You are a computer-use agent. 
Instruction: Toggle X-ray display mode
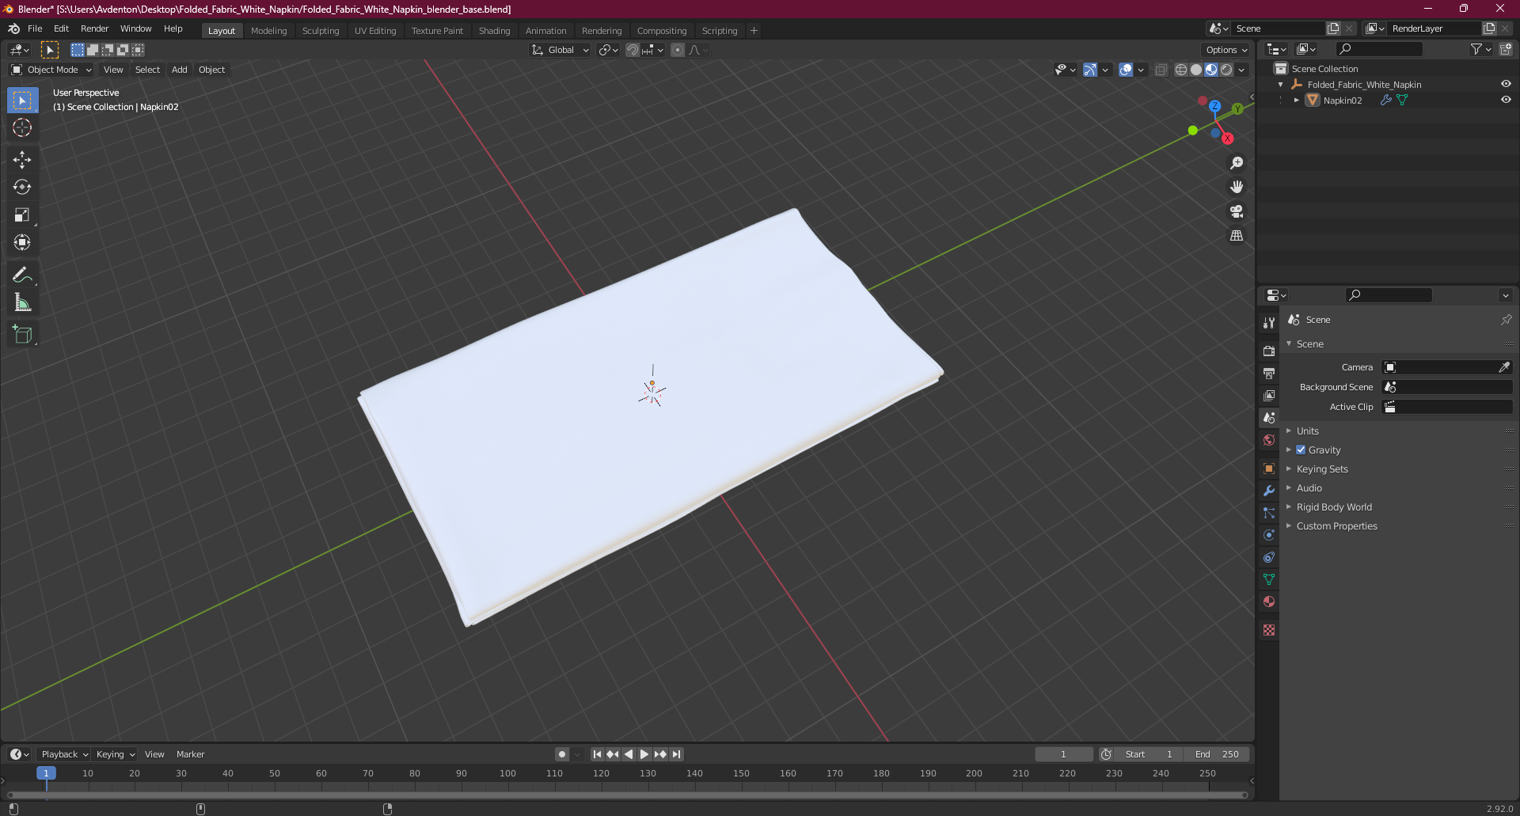1161,70
